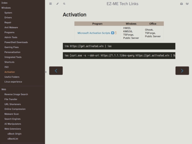Click the Ohook, TSForge, Public Server cell
The image size is (192, 144).
coord(153,33)
